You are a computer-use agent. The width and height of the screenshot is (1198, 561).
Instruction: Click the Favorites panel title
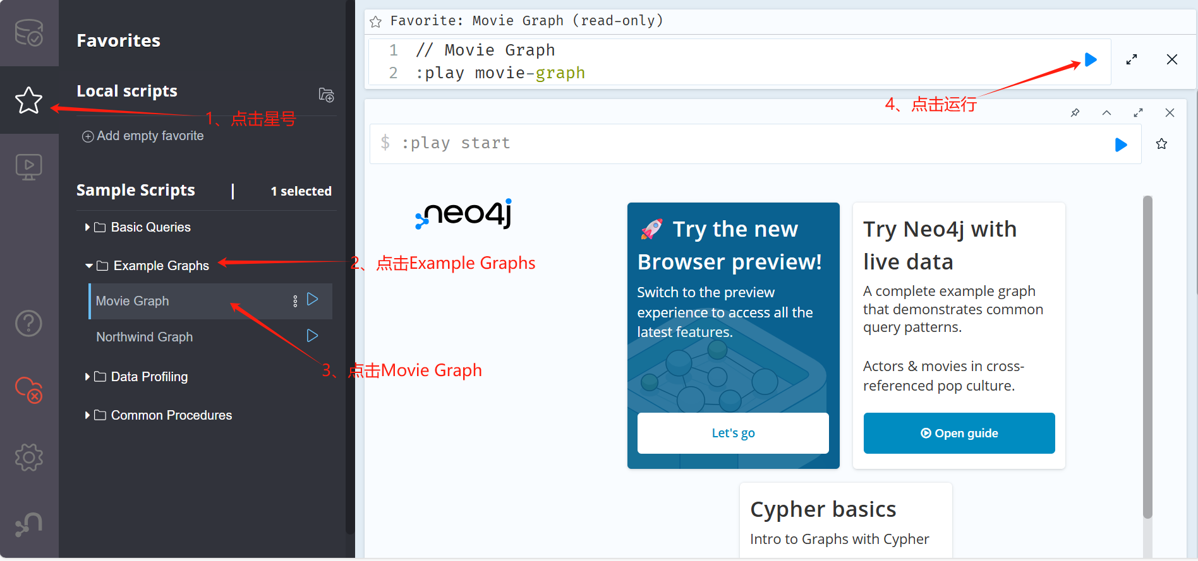pos(118,41)
